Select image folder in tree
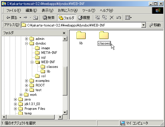The image size is (165, 127). pos(45,48)
